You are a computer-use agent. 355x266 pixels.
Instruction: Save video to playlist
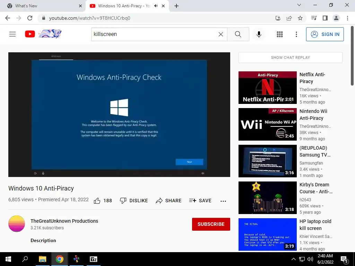tap(200, 201)
